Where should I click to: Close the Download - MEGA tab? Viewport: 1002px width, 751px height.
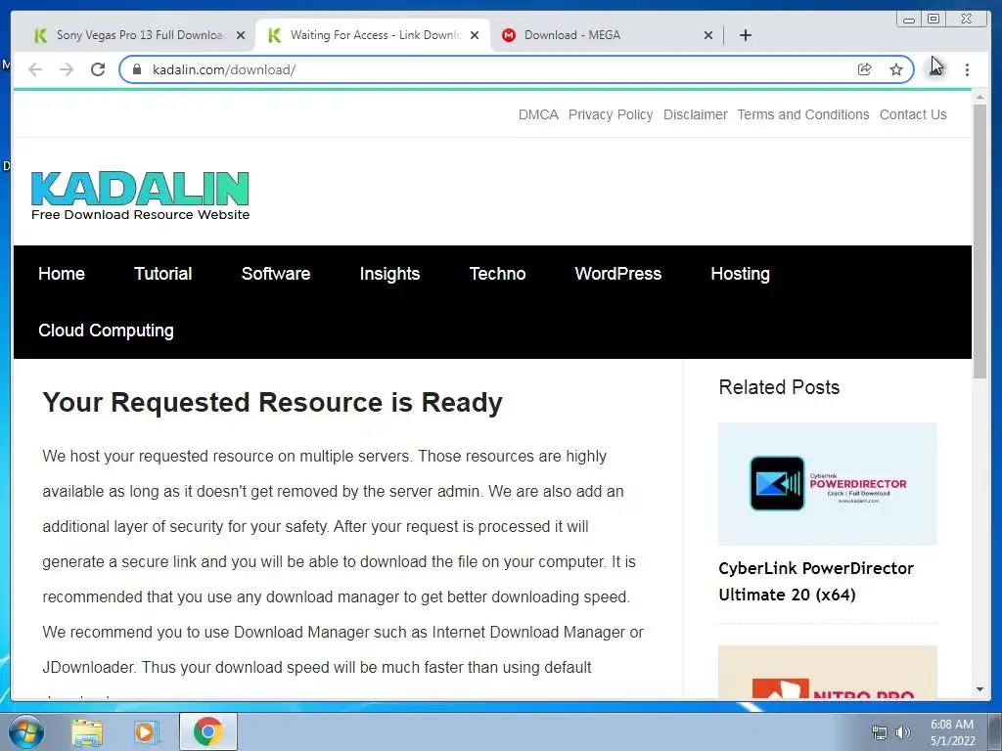point(708,35)
